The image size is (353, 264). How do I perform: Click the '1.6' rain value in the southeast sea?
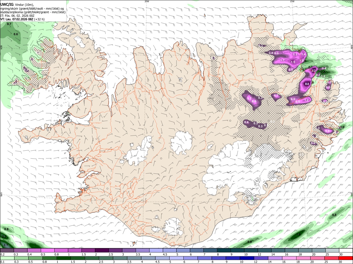pos(298,234)
